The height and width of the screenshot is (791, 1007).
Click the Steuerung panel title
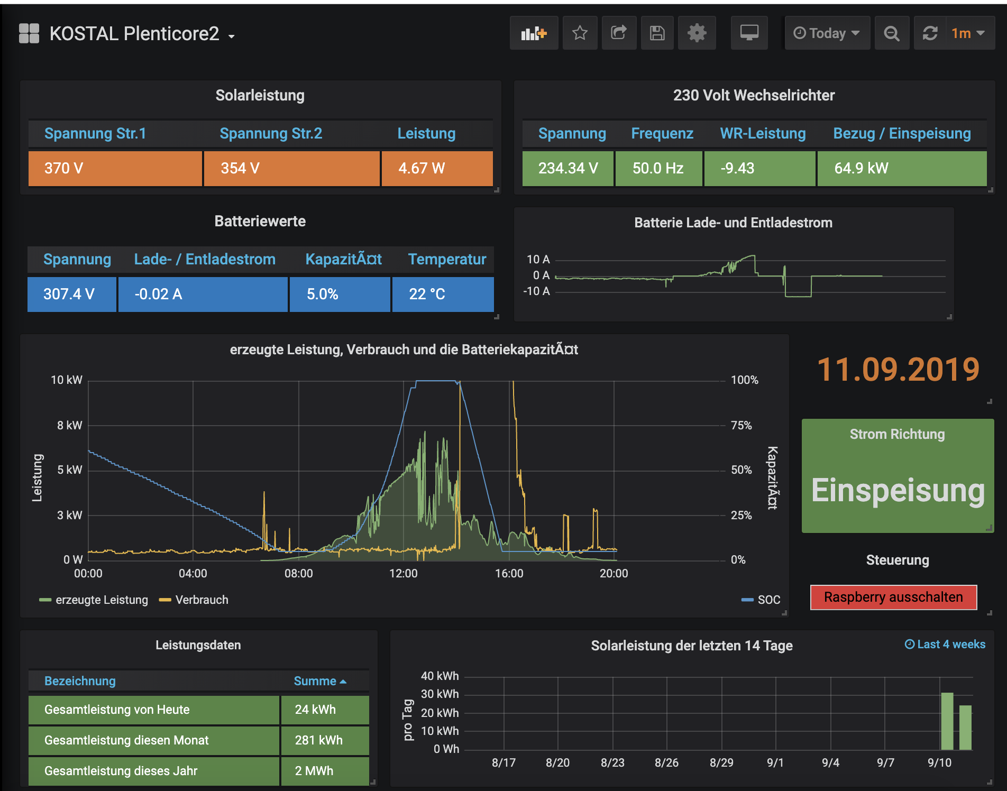[x=897, y=560]
